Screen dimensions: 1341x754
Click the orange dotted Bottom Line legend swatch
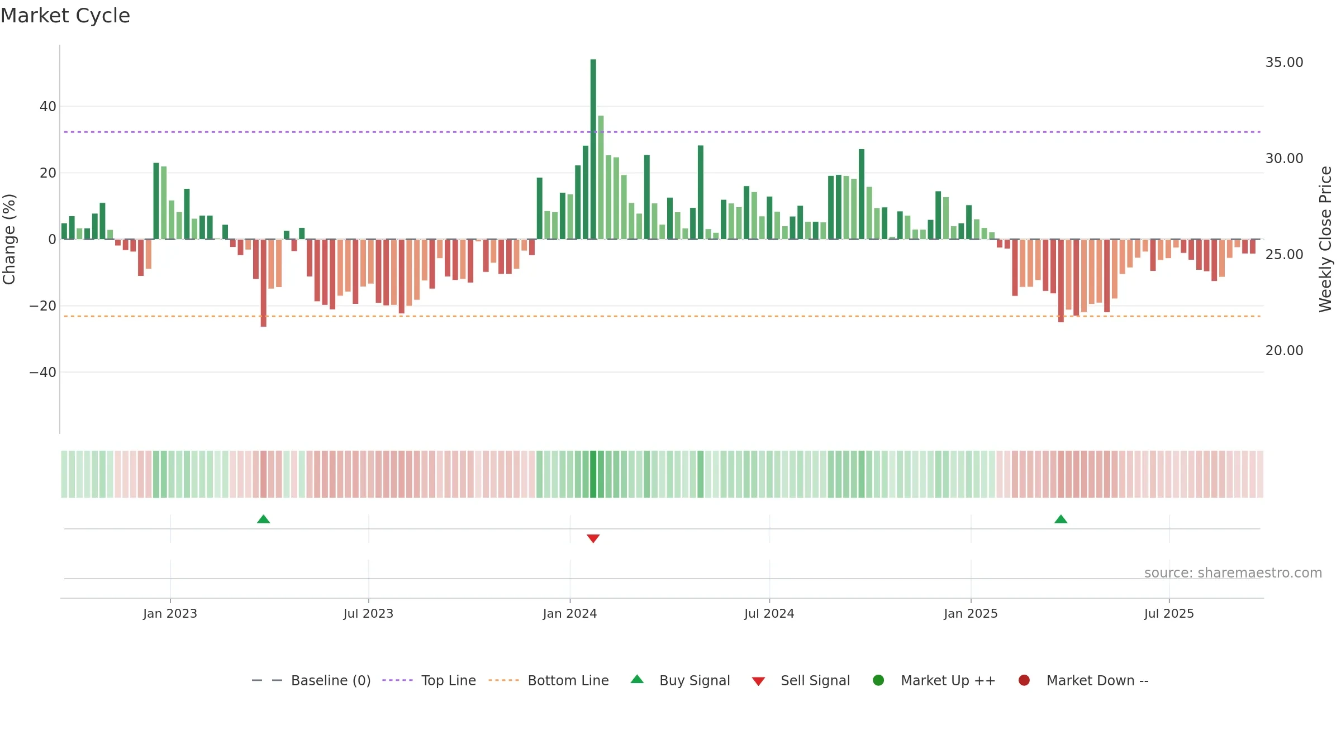[503, 680]
